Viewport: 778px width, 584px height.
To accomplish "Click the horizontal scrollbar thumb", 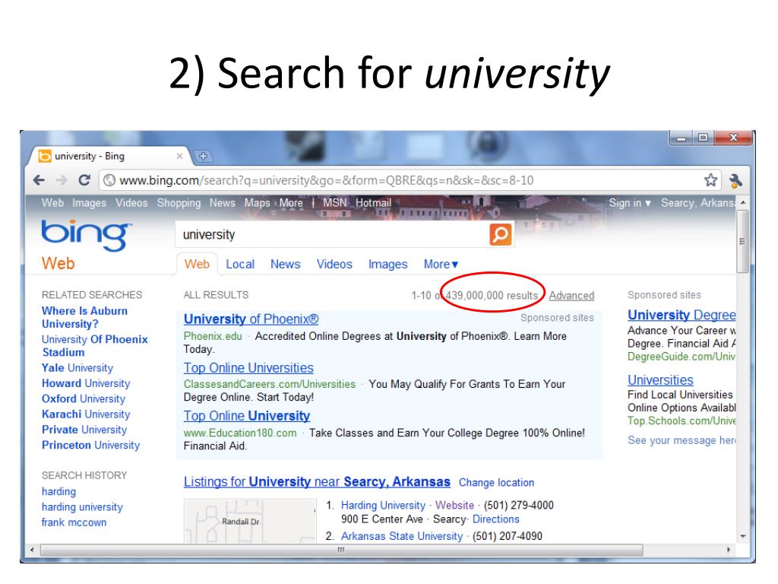I will click(341, 550).
